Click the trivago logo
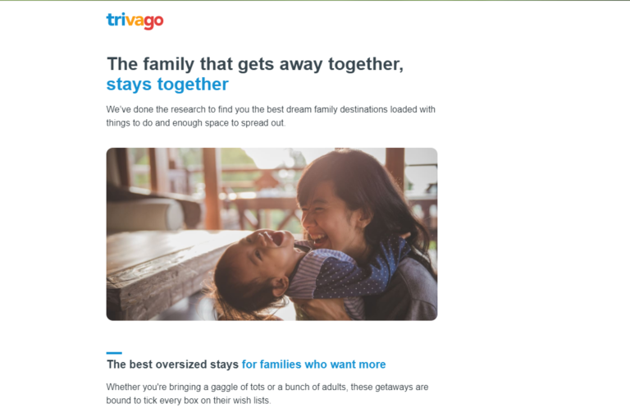The height and width of the screenshot is (413, 630). (x=135, y=21)
